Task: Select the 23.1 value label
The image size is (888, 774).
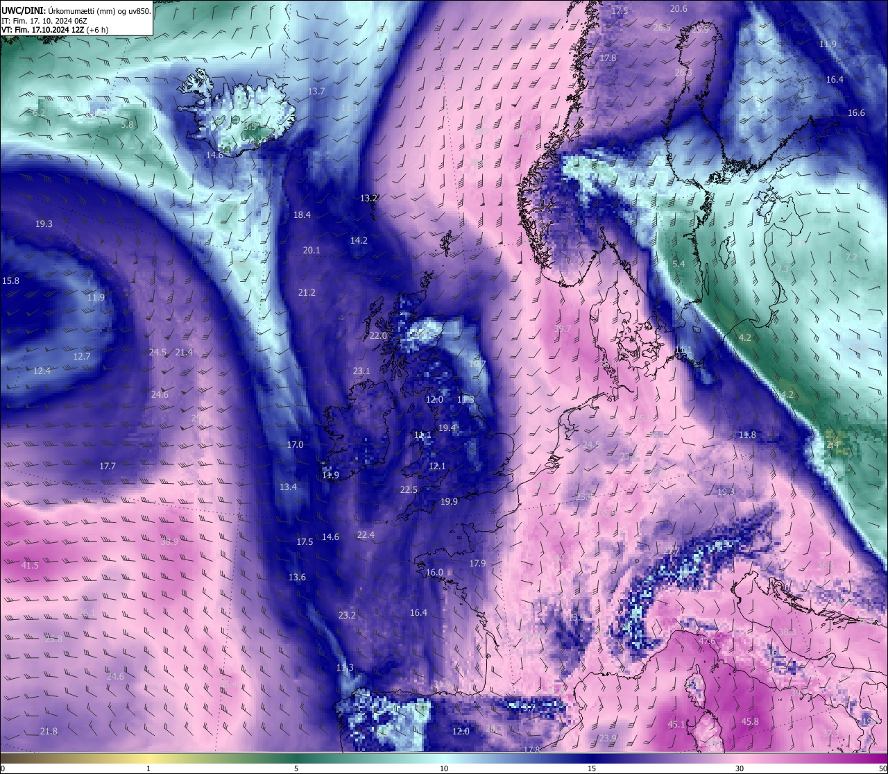Action: [x=361, y=371]
